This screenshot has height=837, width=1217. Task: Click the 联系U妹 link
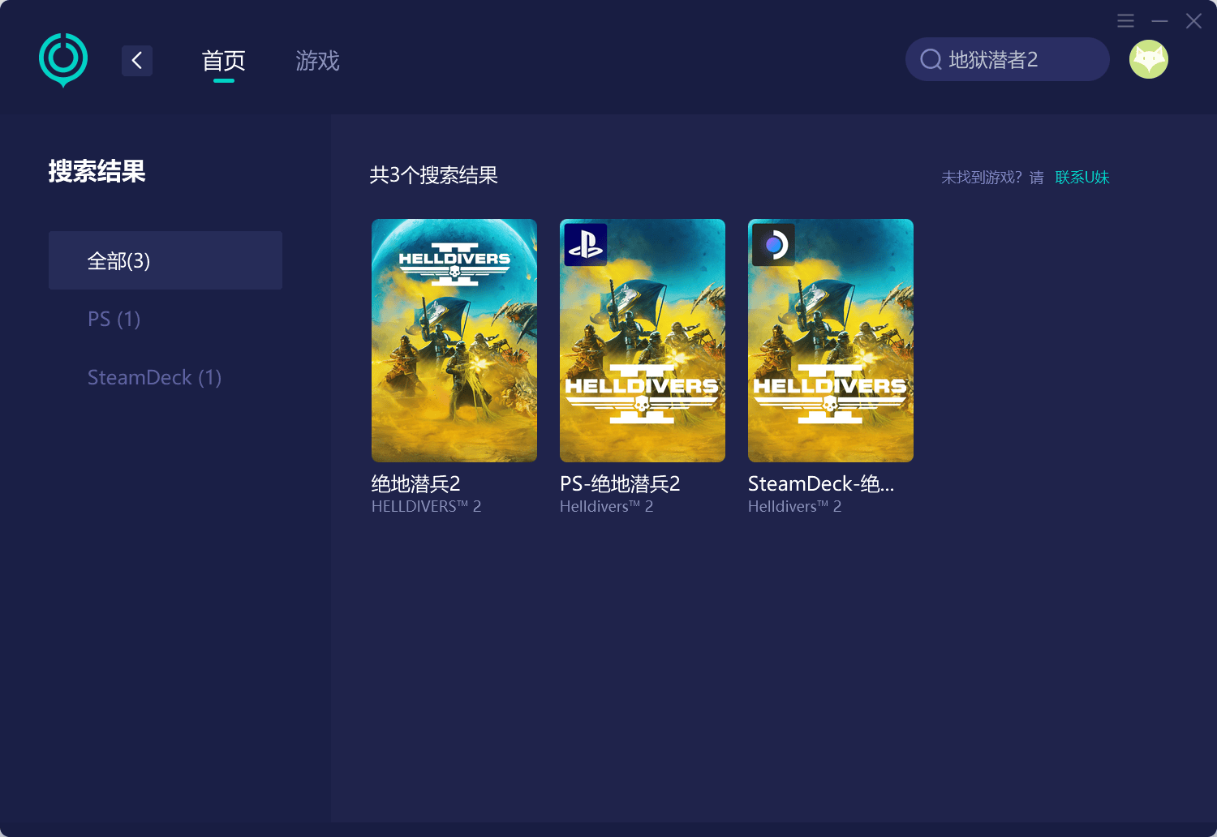pos(1082,178)
